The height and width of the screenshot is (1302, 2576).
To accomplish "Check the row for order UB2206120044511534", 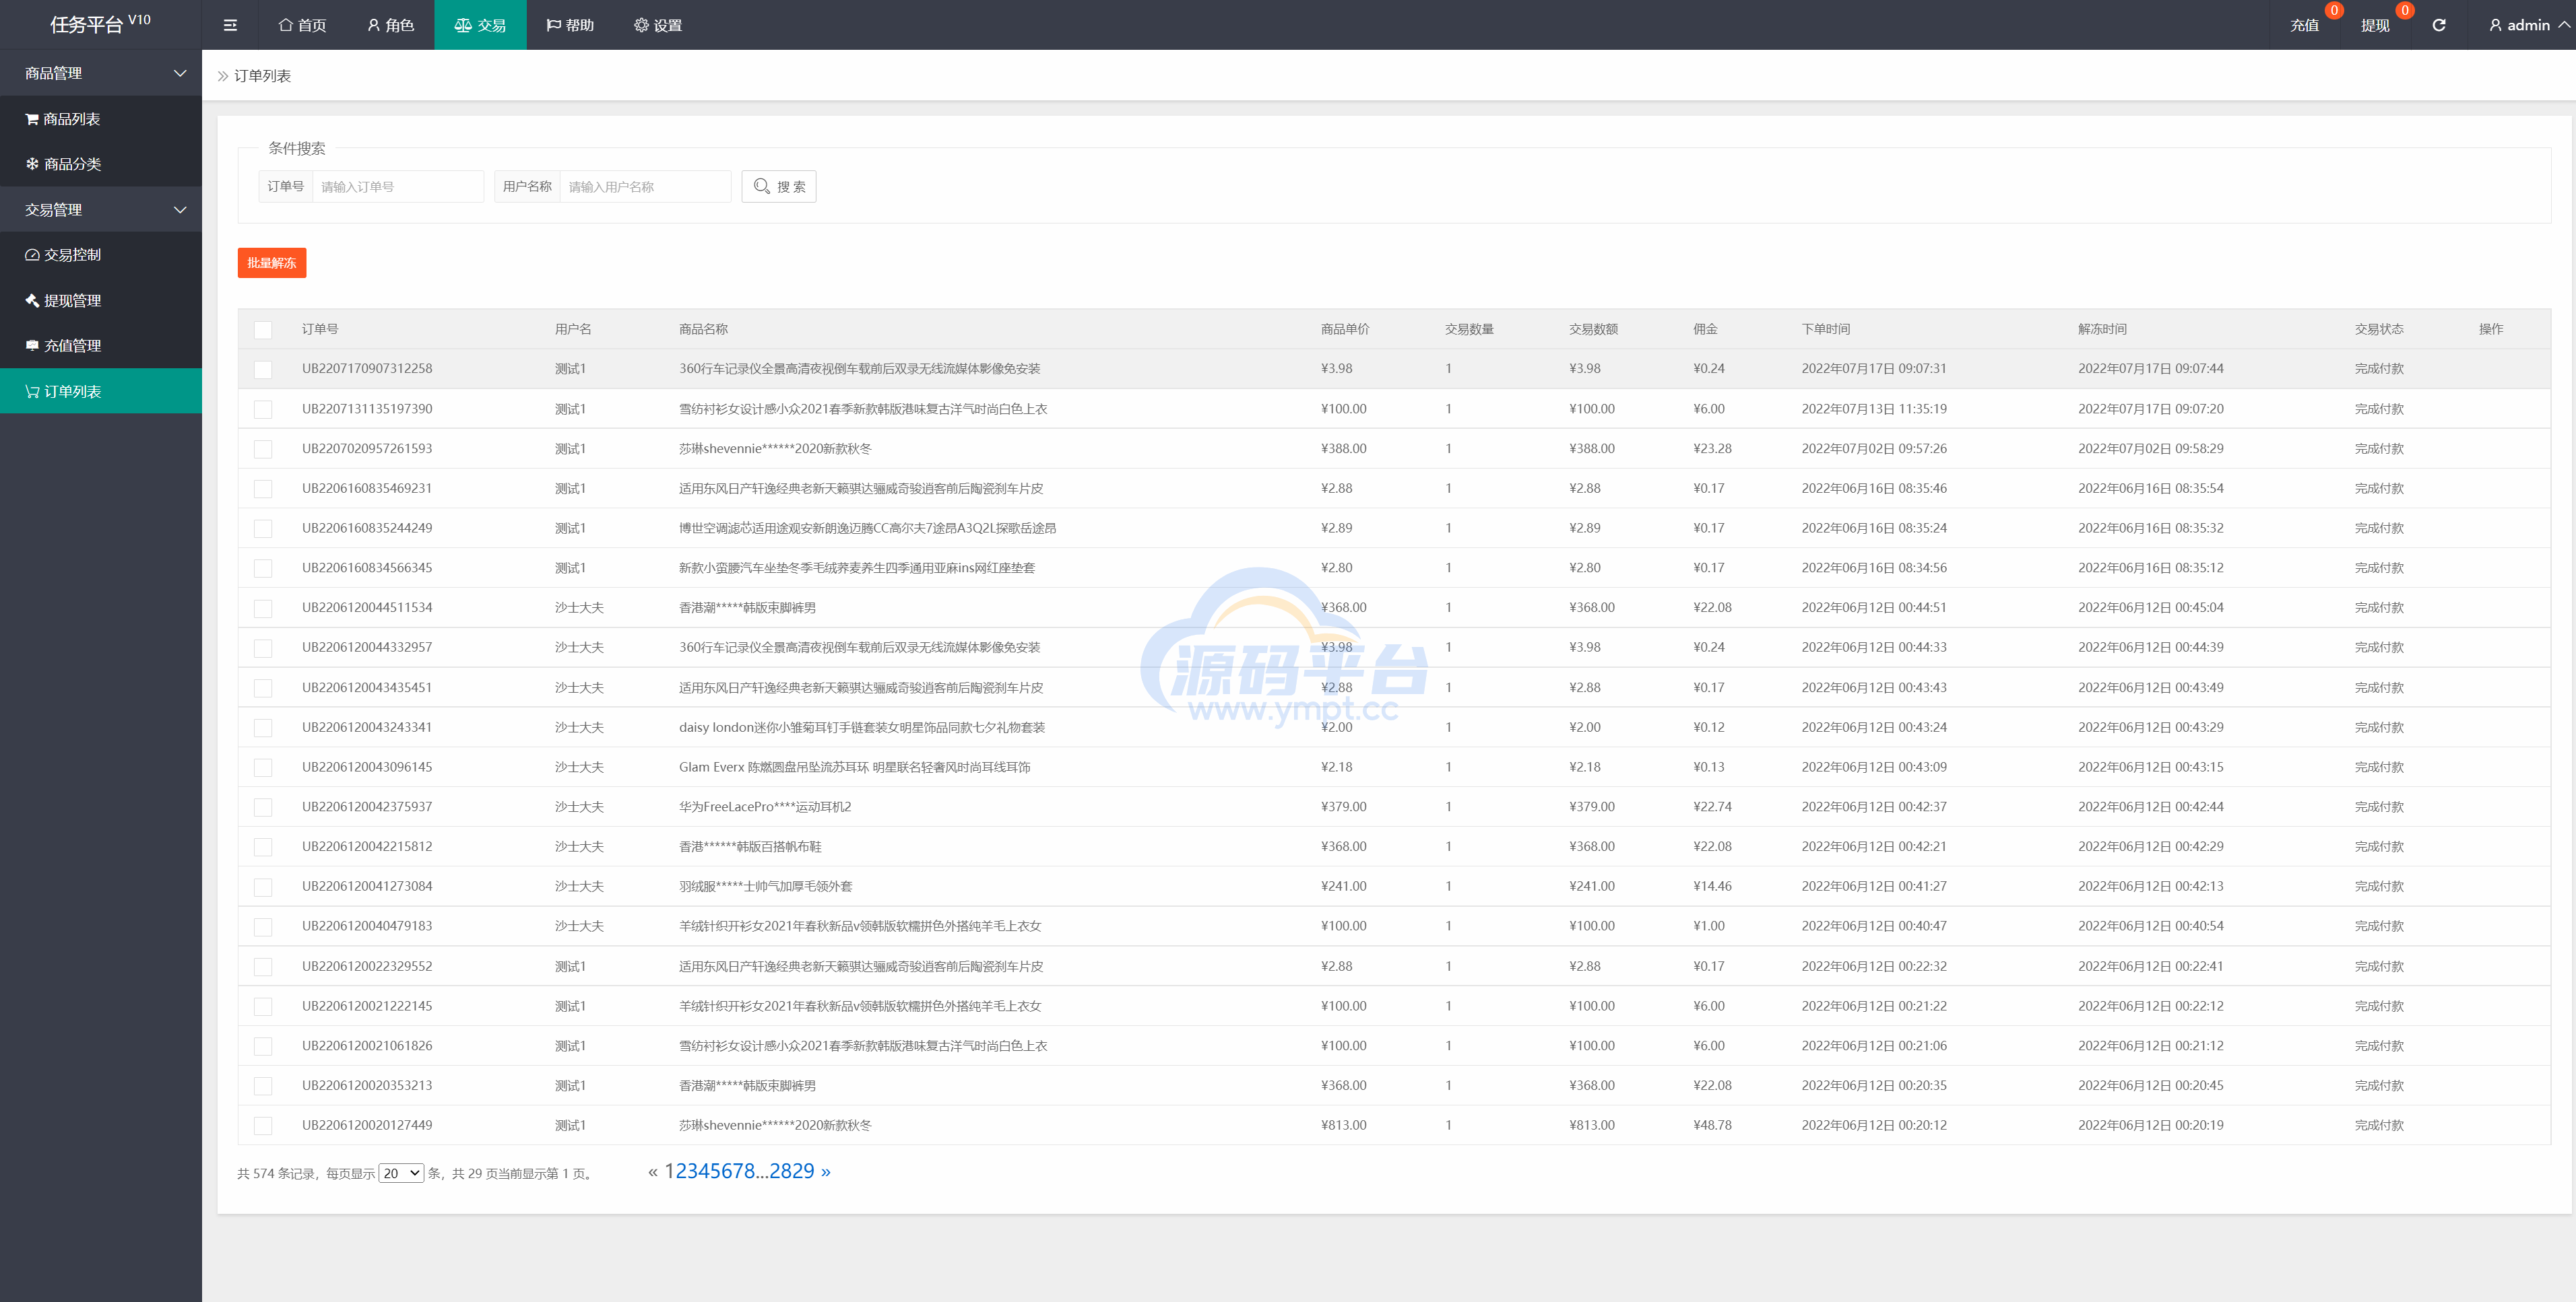I will 263,609.
